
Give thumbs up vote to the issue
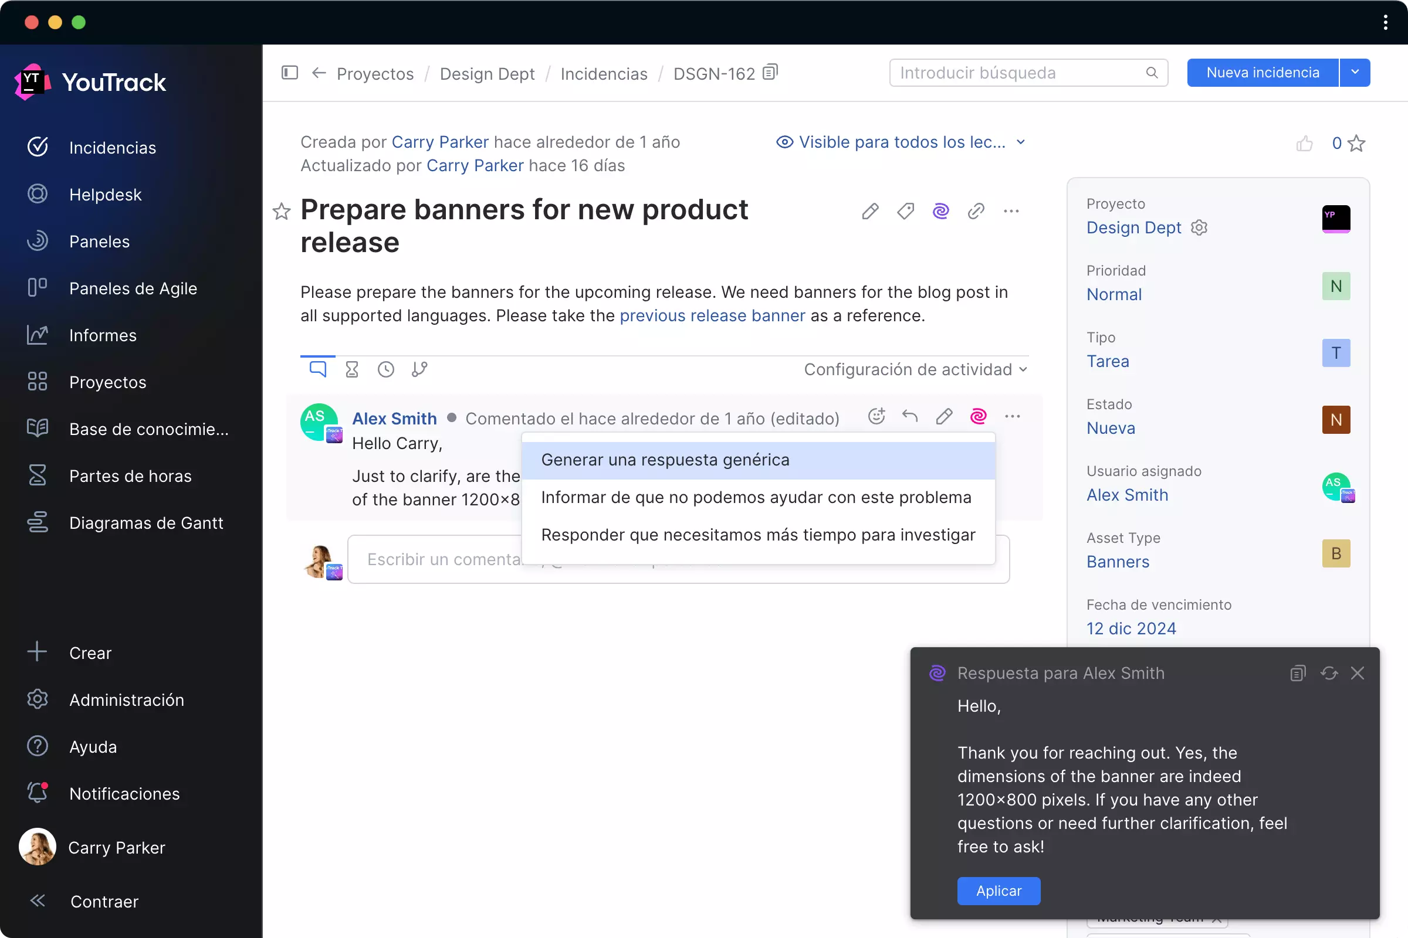(x=1304, y=144)
